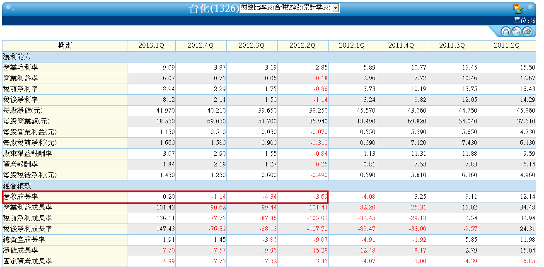Viewport: 544px width, 267px height.
Task: Click the 每股淨值(元) row label
Action: point(23,110)
